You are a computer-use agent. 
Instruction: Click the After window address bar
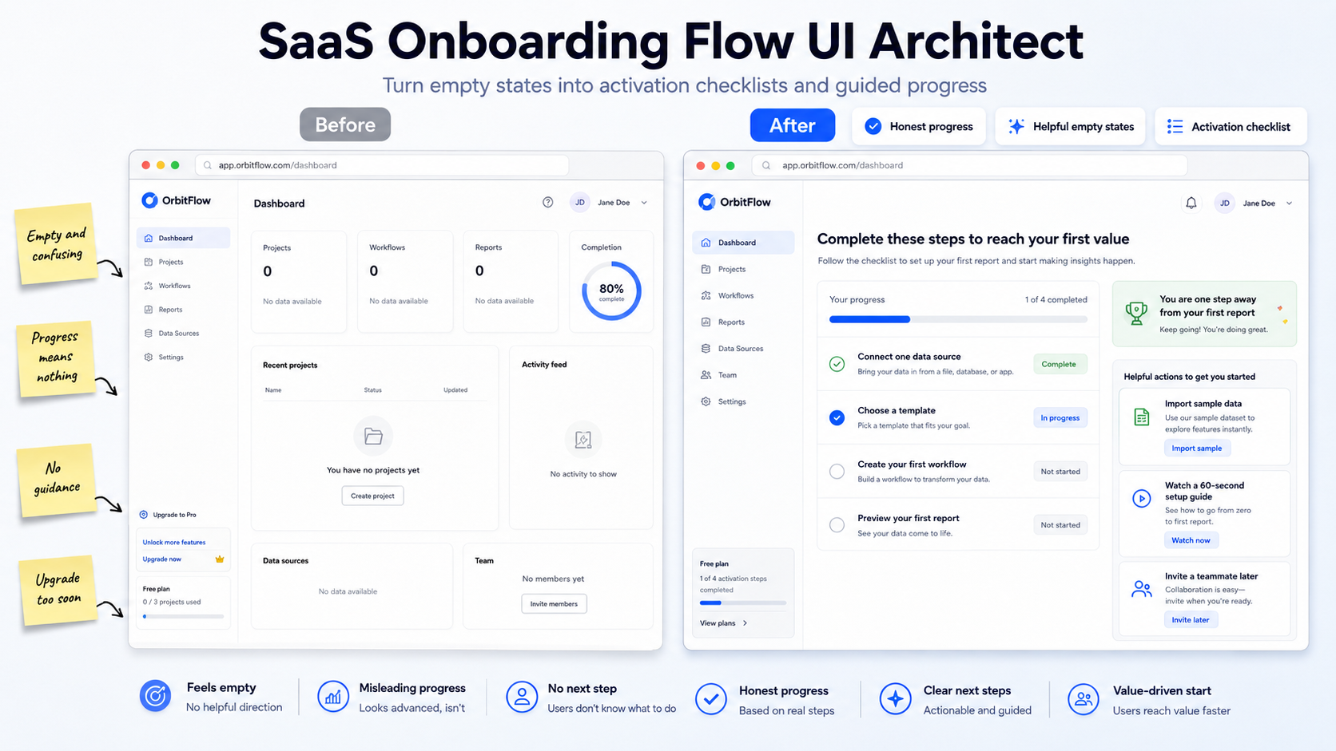tap(970, 165)
